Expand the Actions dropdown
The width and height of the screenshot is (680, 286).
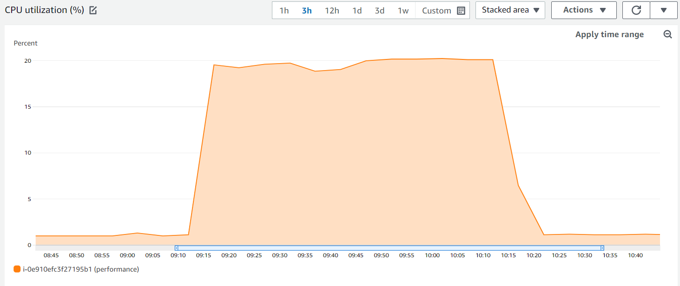point(584,10)
